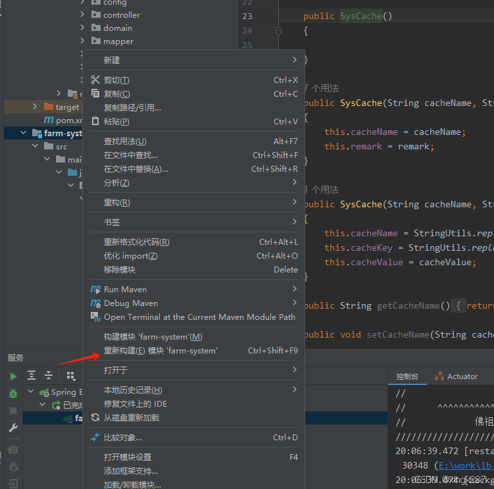Choose 移除模块 menu item
Screen dimensions: 494x489
(x=194, y=270)
